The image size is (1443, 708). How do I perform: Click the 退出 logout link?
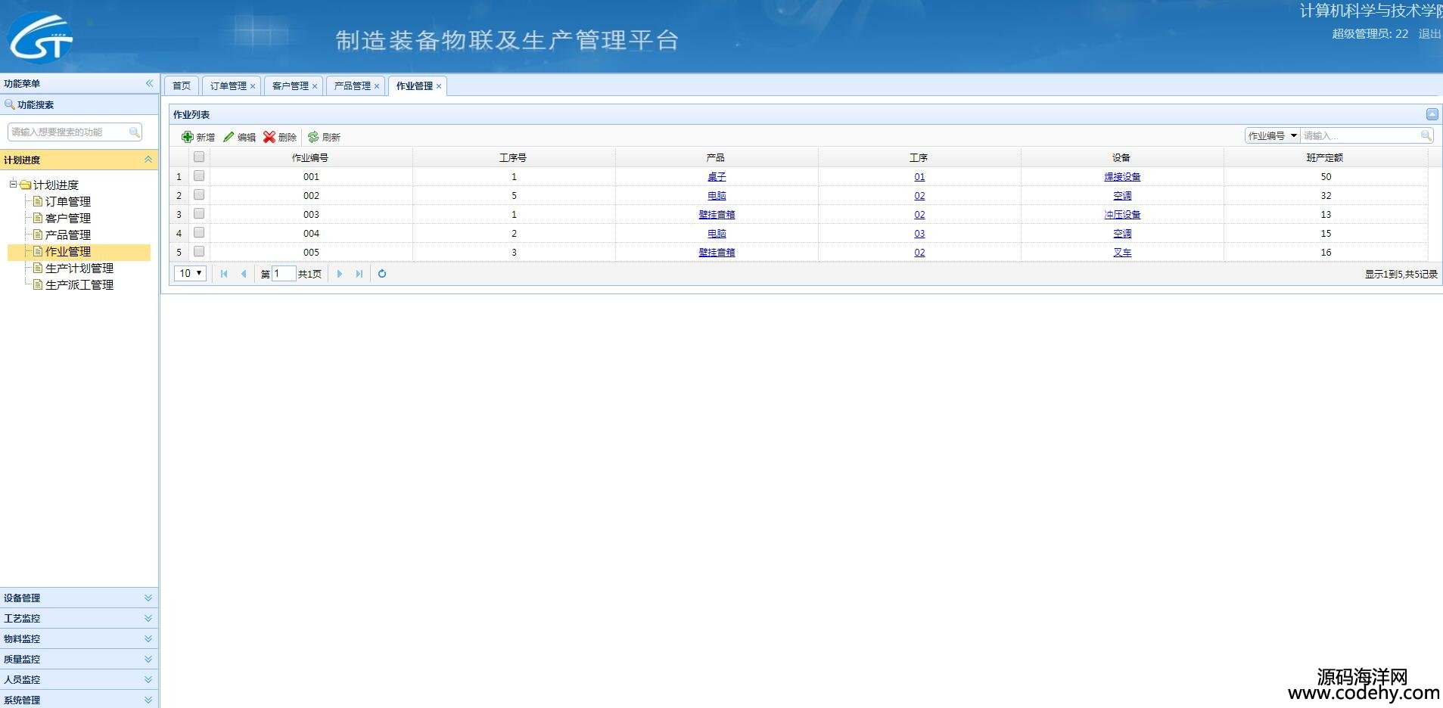click(x=1429, y=34)
